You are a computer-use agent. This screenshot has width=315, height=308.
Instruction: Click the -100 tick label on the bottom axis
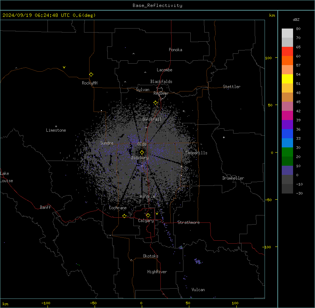point(46,303)
